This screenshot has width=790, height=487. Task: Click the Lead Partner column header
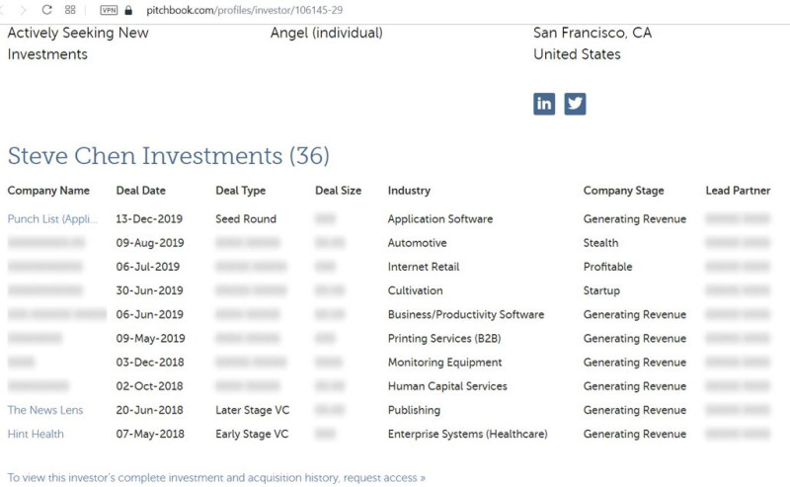[x=738, y=191]
